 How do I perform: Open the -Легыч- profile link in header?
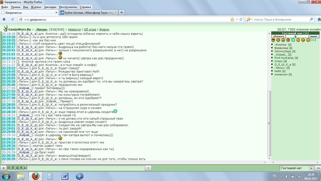(41, 29)
